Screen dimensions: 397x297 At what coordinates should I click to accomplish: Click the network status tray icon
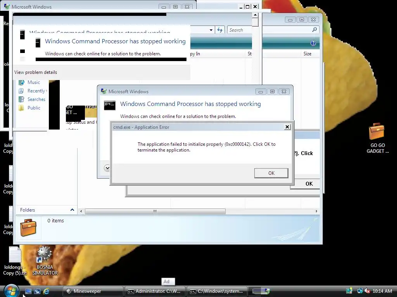(x=359, y=291)
